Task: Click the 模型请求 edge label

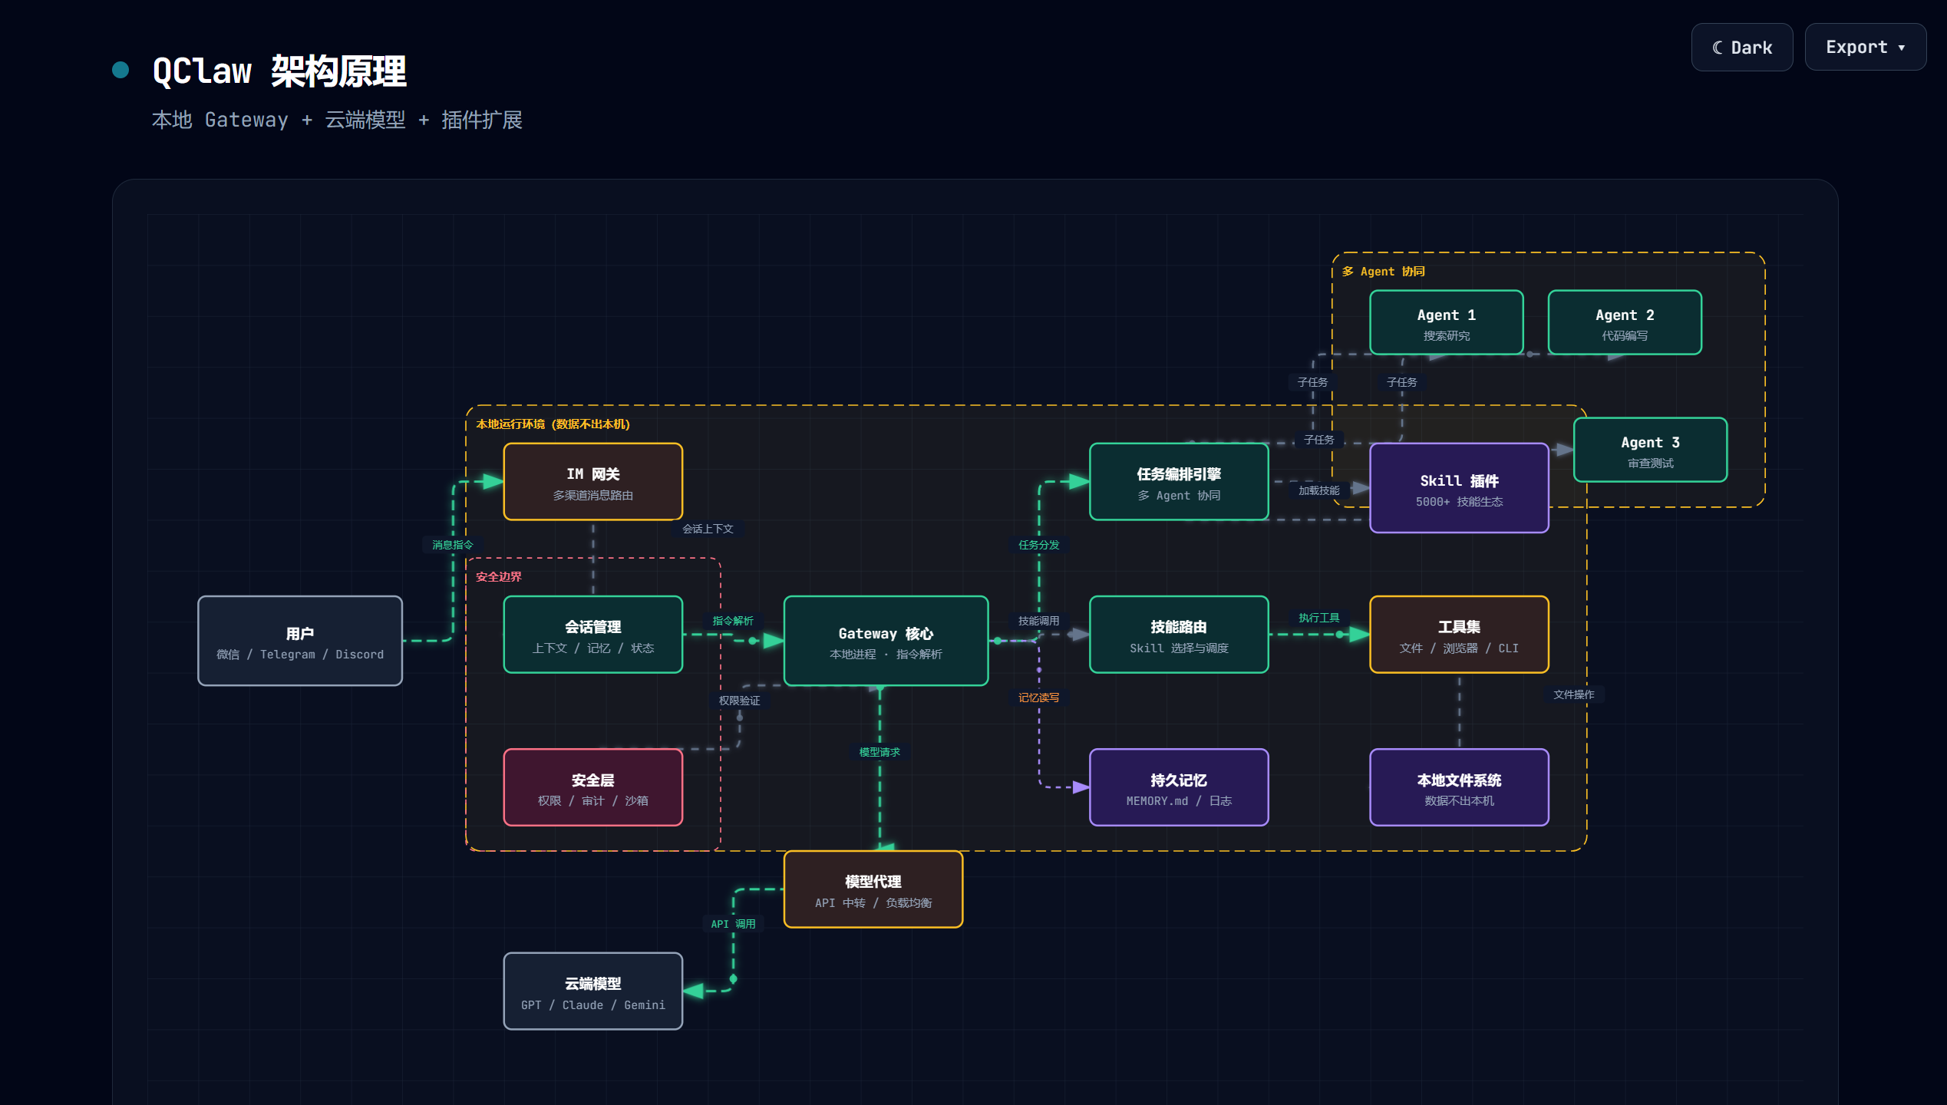Action: pos(879,753)
